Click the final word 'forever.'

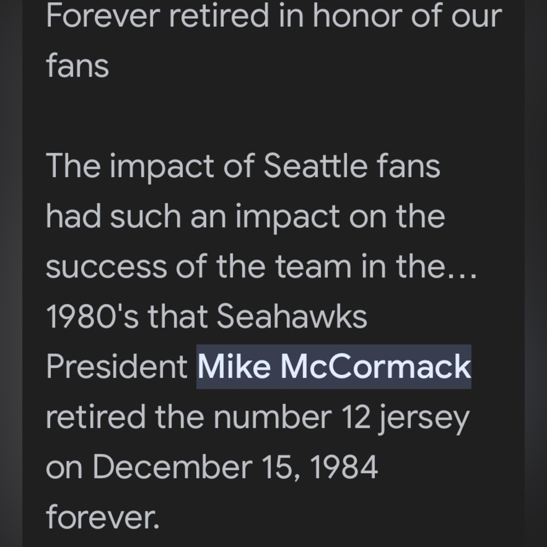103,517
